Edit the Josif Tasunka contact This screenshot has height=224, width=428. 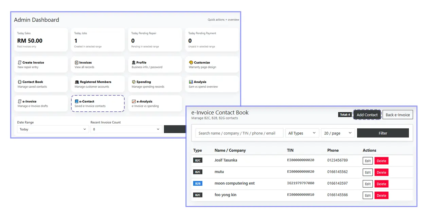click(x=367, y=161)
